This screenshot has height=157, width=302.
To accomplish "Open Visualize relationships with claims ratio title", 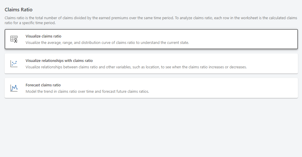I will (59, 61).
